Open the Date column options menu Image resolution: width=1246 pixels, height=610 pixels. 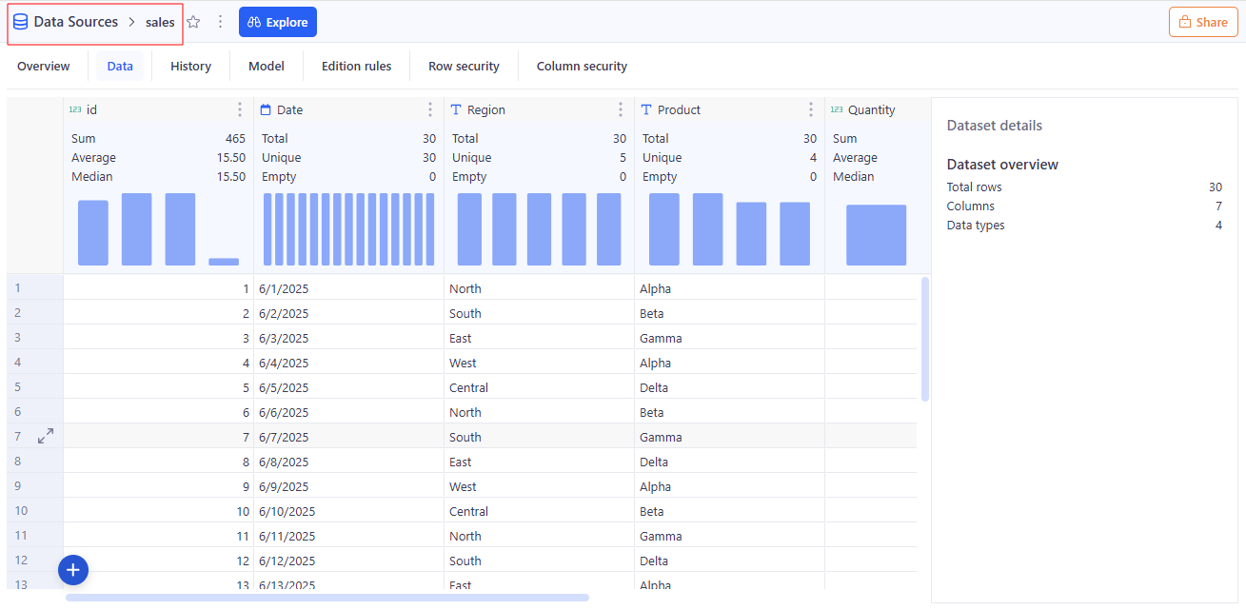click(430, 110)
